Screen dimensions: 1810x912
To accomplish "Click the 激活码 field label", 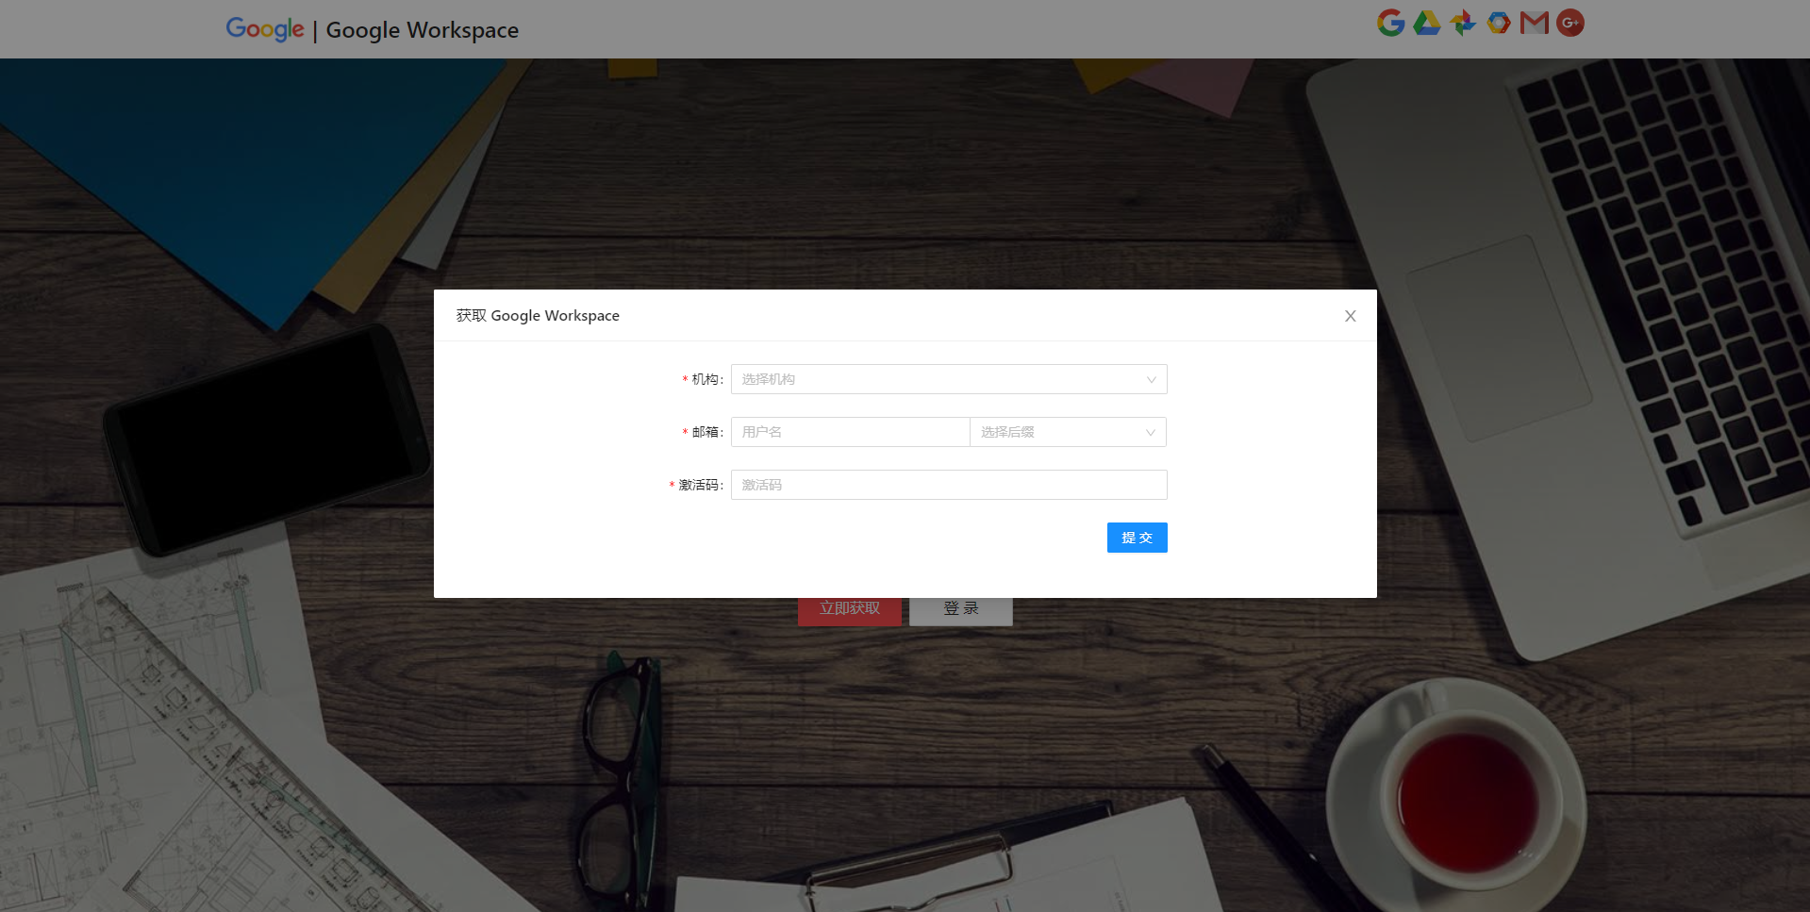I will pyautogui.click(x=699, y=485).
